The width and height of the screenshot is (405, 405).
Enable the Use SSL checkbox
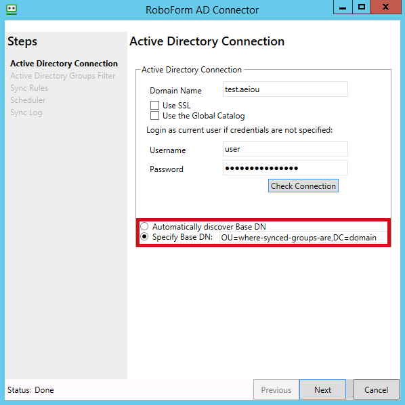pyautogui.click(x=154, y=106)
